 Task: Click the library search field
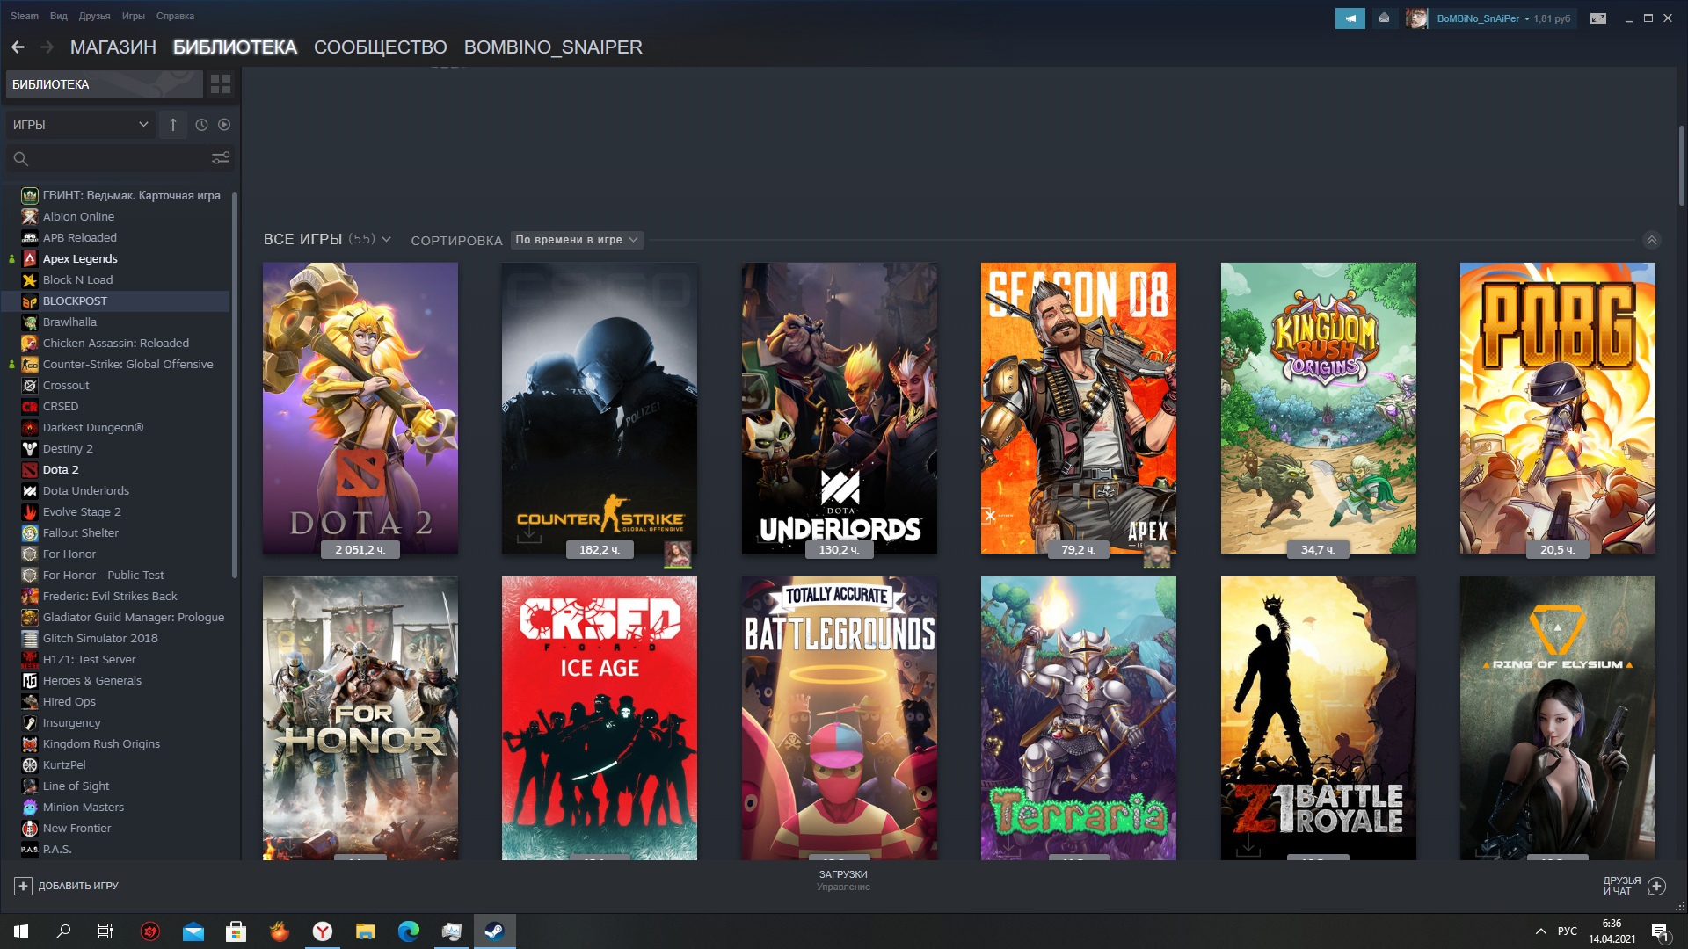[120, 159]
